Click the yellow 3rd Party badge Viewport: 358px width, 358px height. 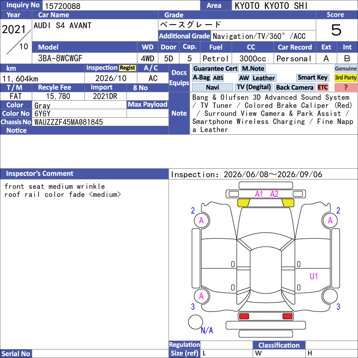pyautogui.click(x=345, y=77)
